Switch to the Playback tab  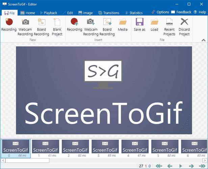pyautogui.click(x=48, y=13)
